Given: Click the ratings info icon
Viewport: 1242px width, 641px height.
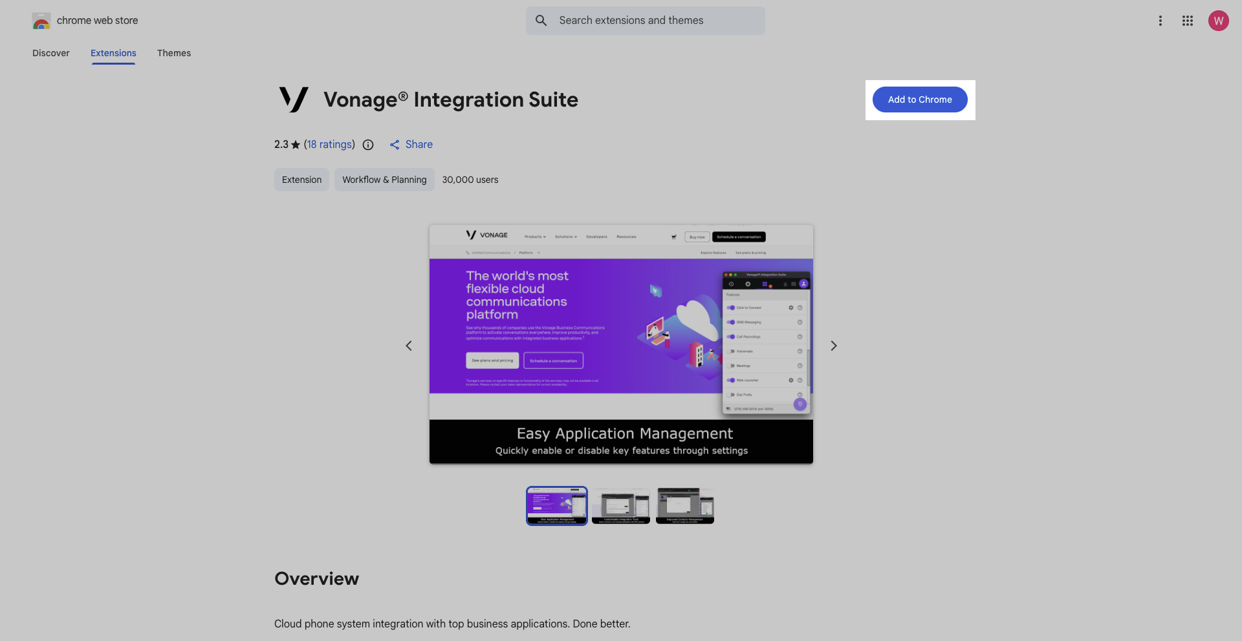Looking at the screenshot, I should point(368,145).
